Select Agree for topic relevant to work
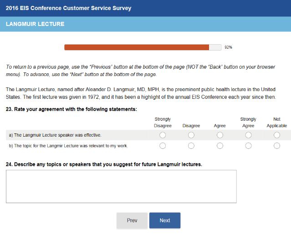 coord(220,146)
